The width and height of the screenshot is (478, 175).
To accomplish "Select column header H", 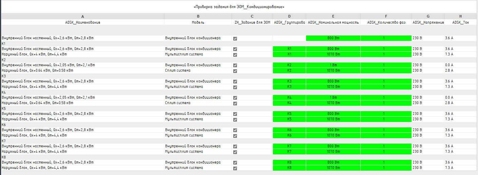I will coord(461,16).
